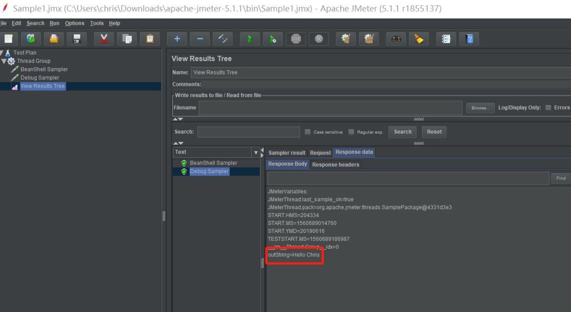Click the Toggle wand toolbar icon
This screenshot has width=571, height=312.
pos(223,39)
